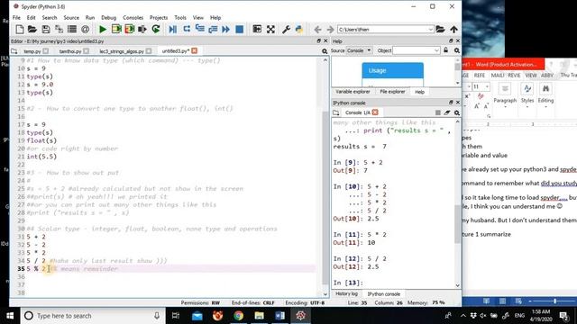
Task: Change to parent directory up arrow
Action: click(x=453, y=30)
